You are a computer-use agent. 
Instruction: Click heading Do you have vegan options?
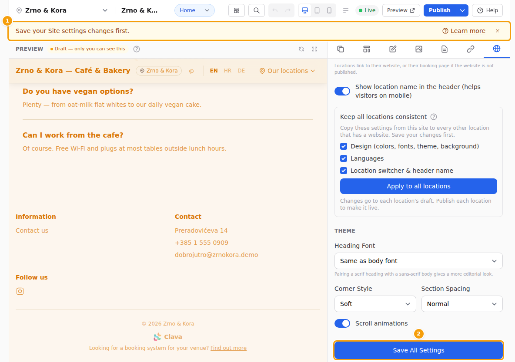pyautogui.click(x=78, y=91)
